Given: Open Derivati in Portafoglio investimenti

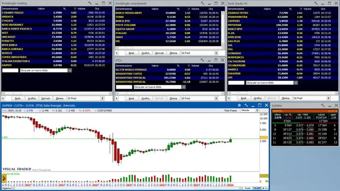Looking at the screenshot, I should [160, 53].
